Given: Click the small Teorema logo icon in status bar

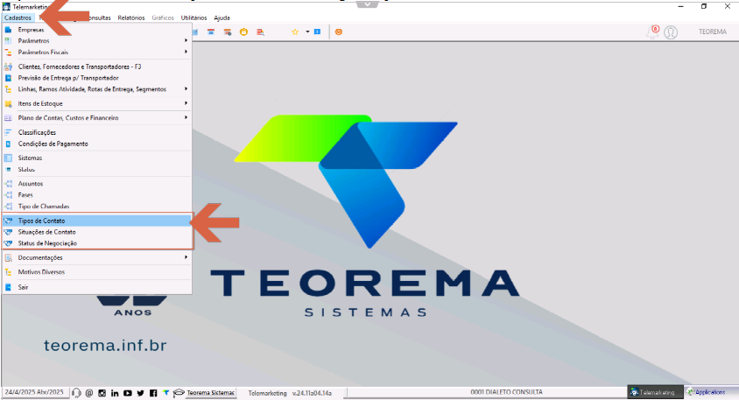Looking at the screenshot, I should click(165, 392).
